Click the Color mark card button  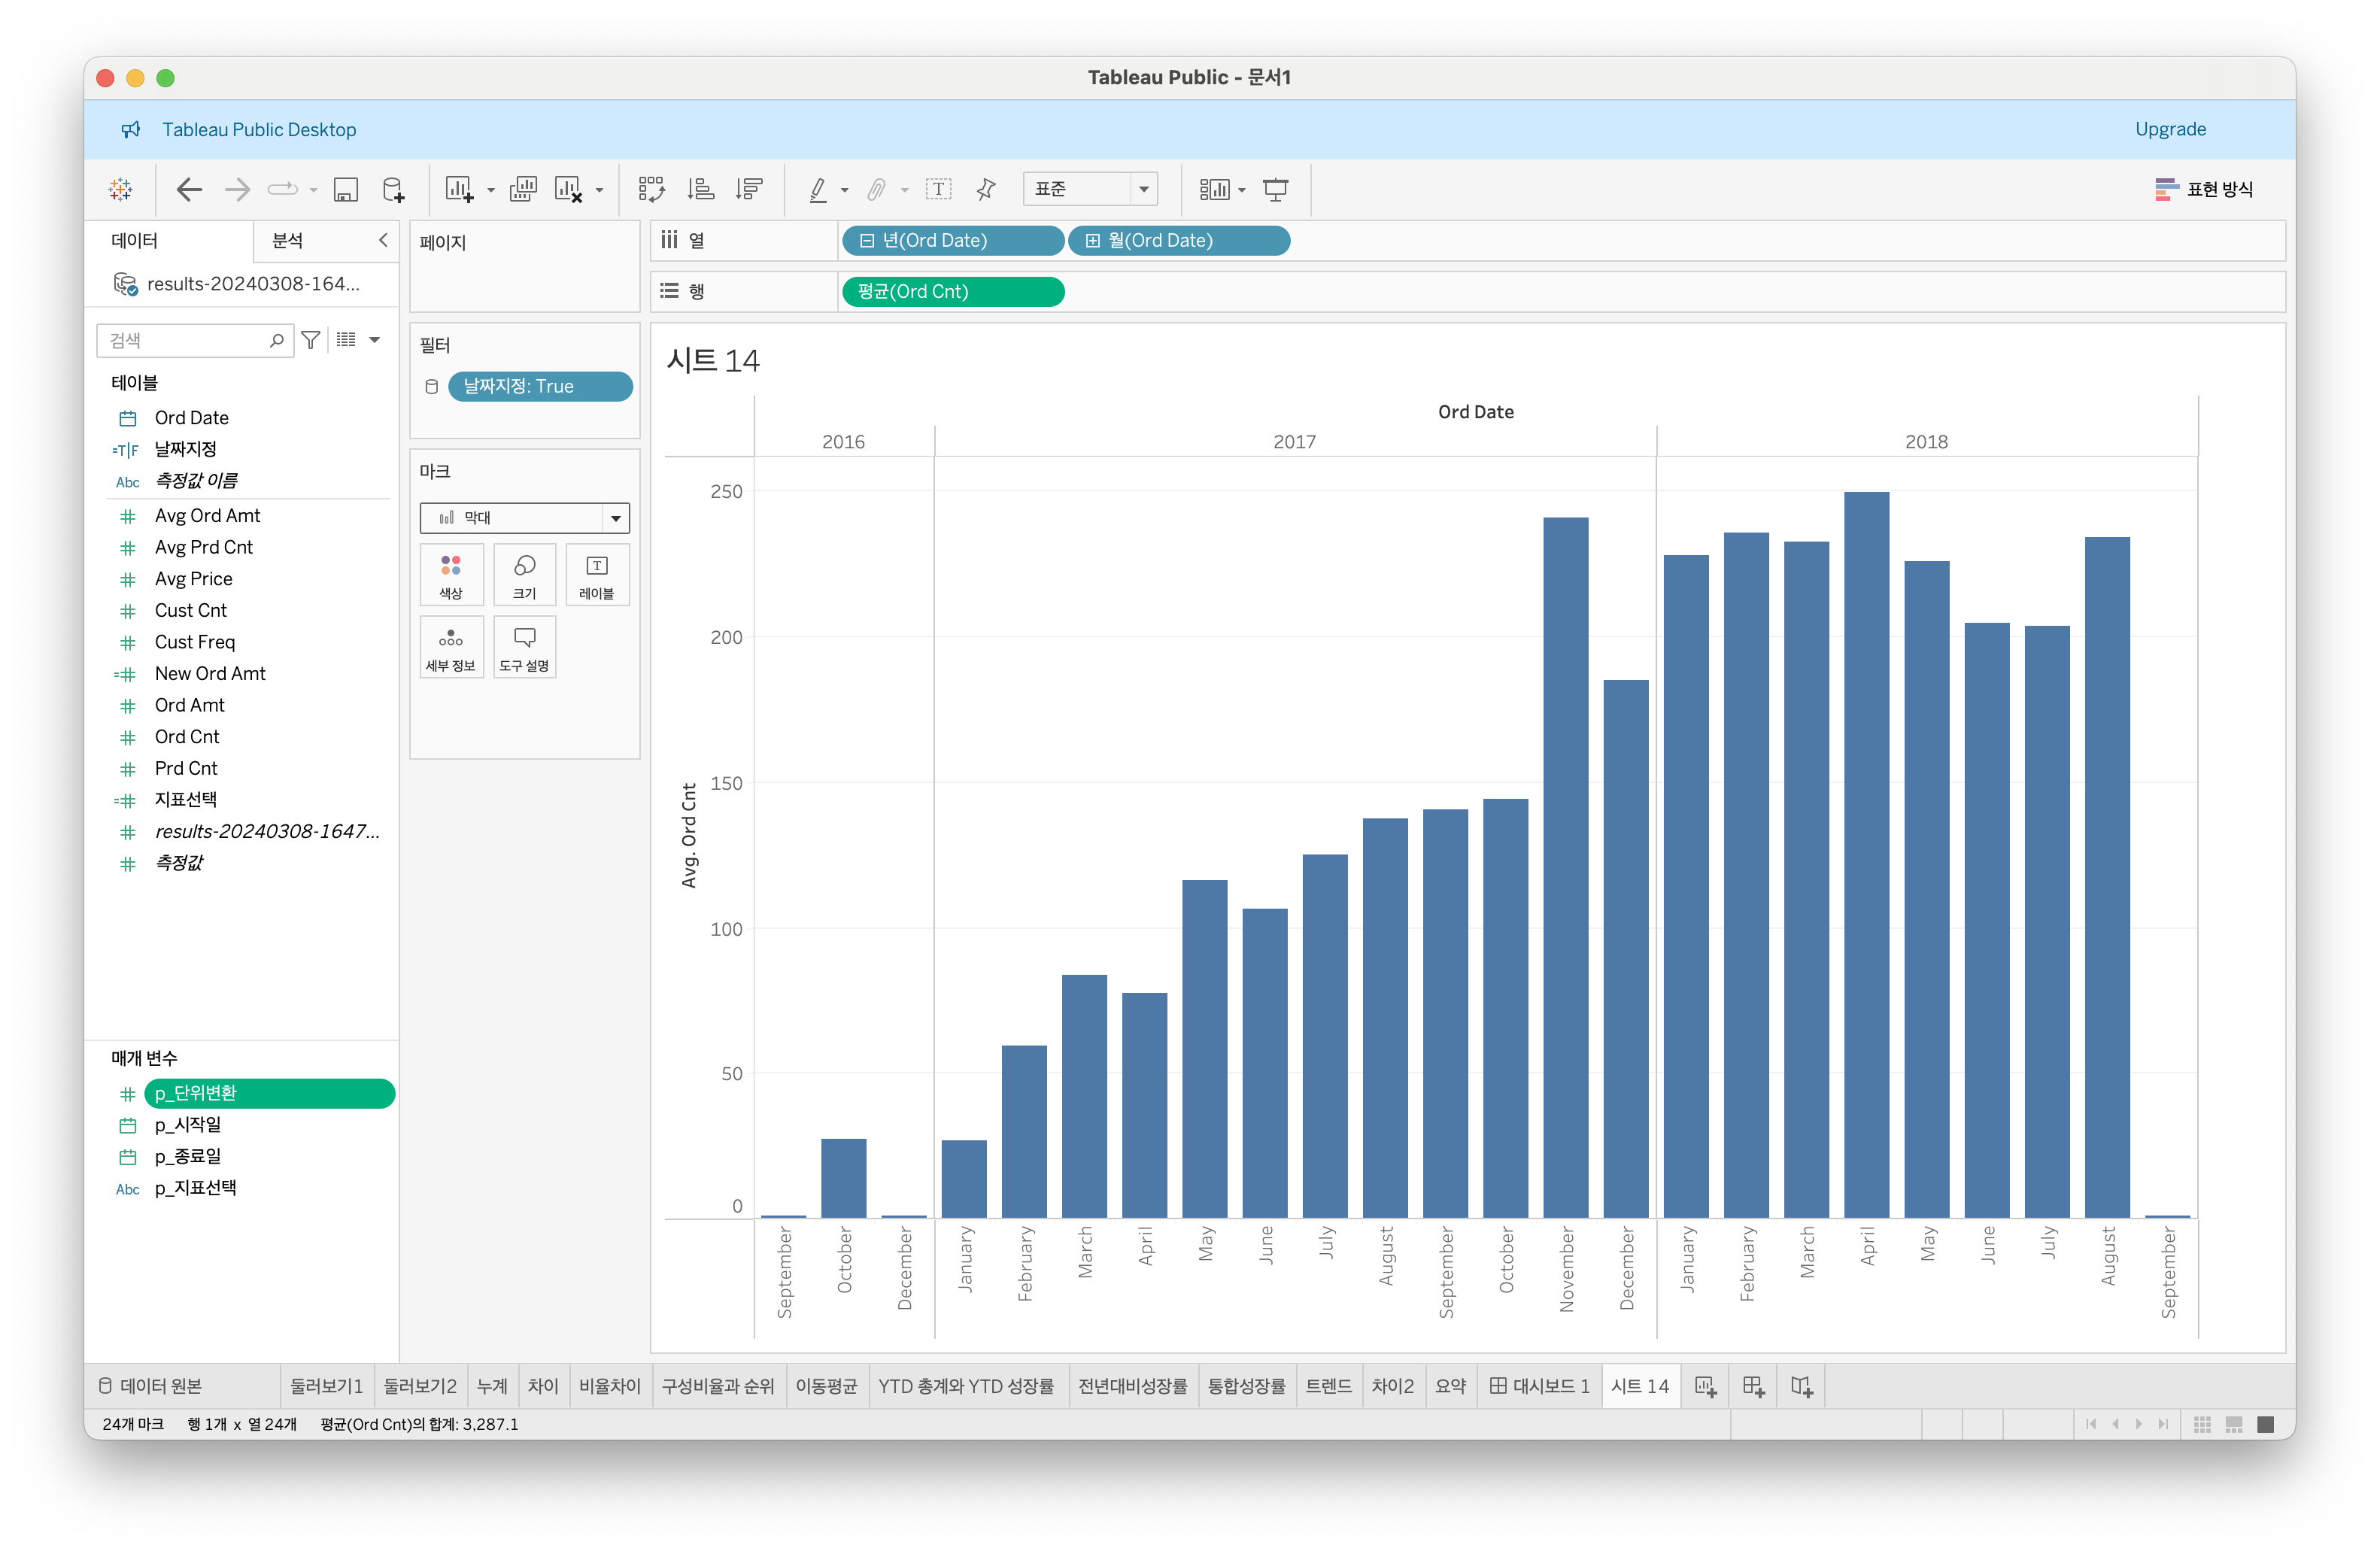pos(451,575)
